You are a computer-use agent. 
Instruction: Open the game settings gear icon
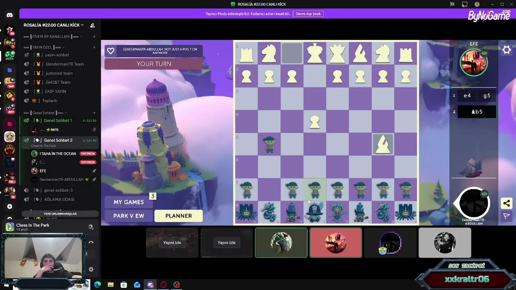click(x=506, y=50)
